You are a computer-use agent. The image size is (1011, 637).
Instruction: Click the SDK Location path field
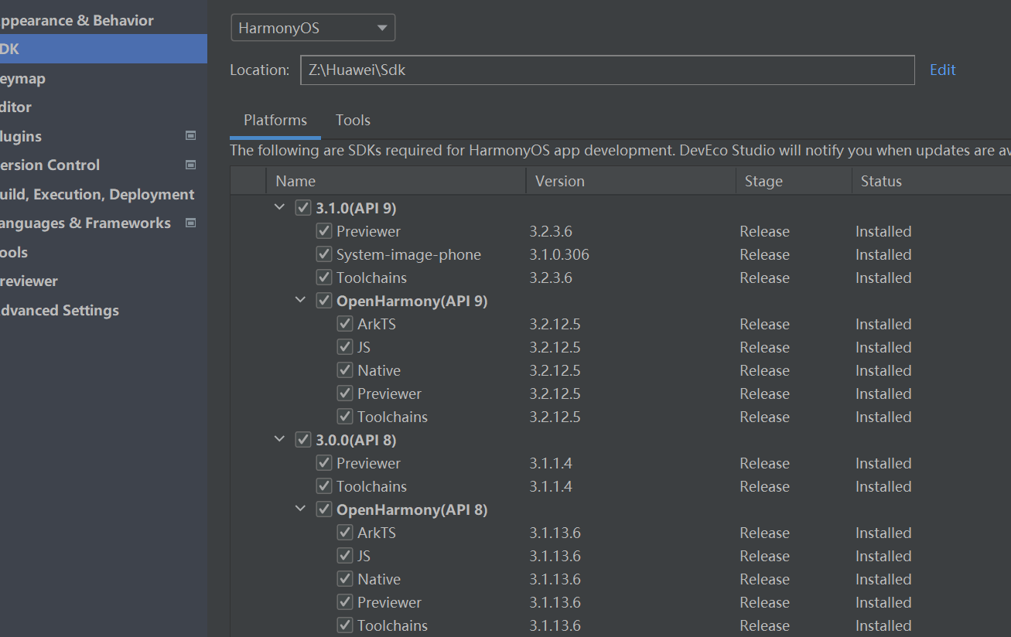tap(607, 70)
